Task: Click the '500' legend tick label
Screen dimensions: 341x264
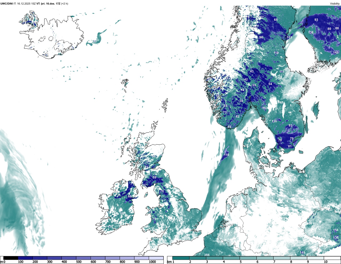Action: point(79,262)
